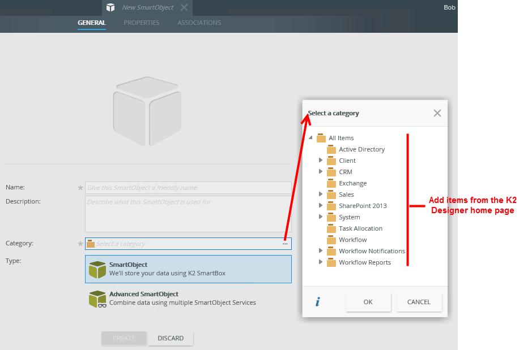Select the 'Client' category label

[x=347, y=161]
